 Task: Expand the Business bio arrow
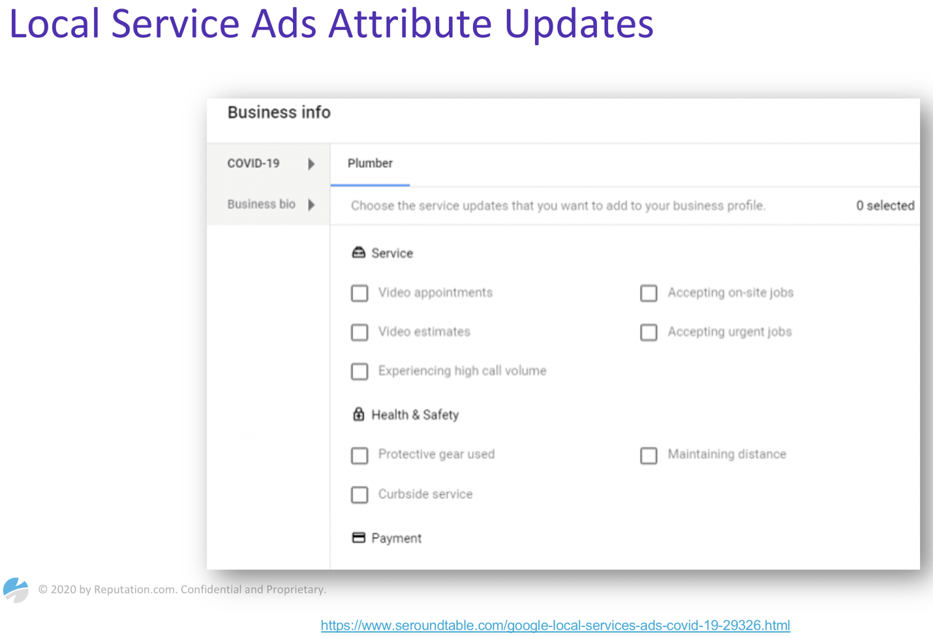pos(311,205)
